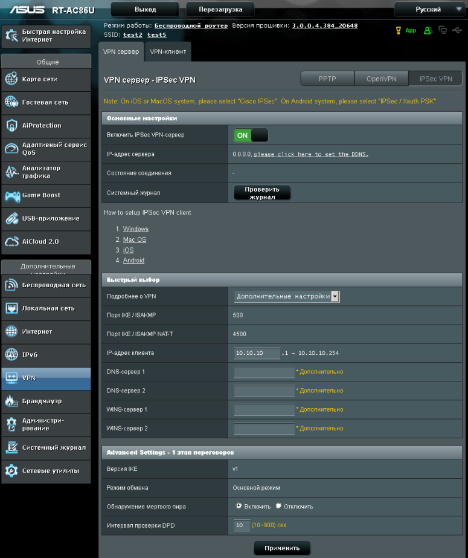Click the Wireless network icon
The width and height of the screenshot is (468, 558).
(x=11, y=285)
